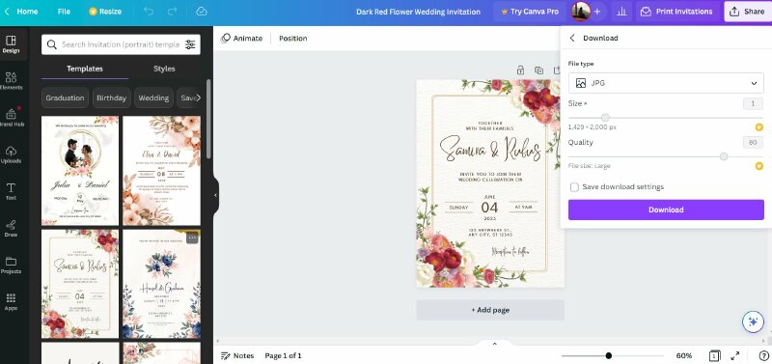Open the analytics chart icon

(621, 12)
